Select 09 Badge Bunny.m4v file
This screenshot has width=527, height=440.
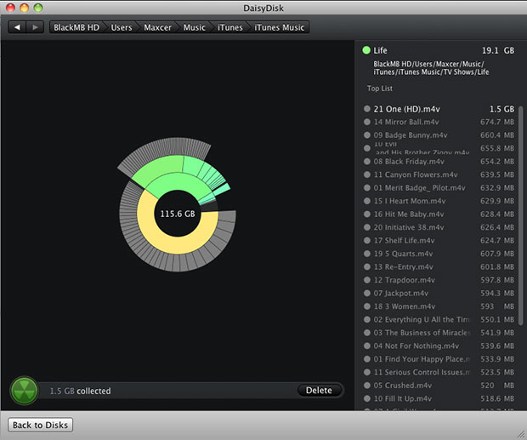(439, 135)
